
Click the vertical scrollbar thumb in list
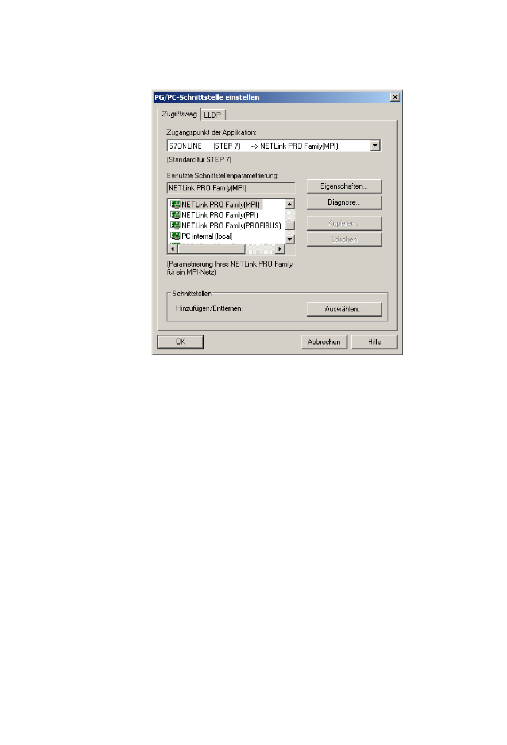click(290, 226)
